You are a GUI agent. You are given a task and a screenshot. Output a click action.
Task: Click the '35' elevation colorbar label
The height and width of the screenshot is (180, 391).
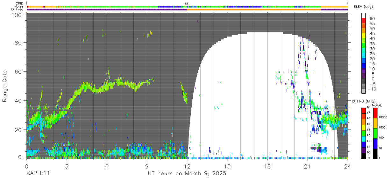click(x=372, y=44)
